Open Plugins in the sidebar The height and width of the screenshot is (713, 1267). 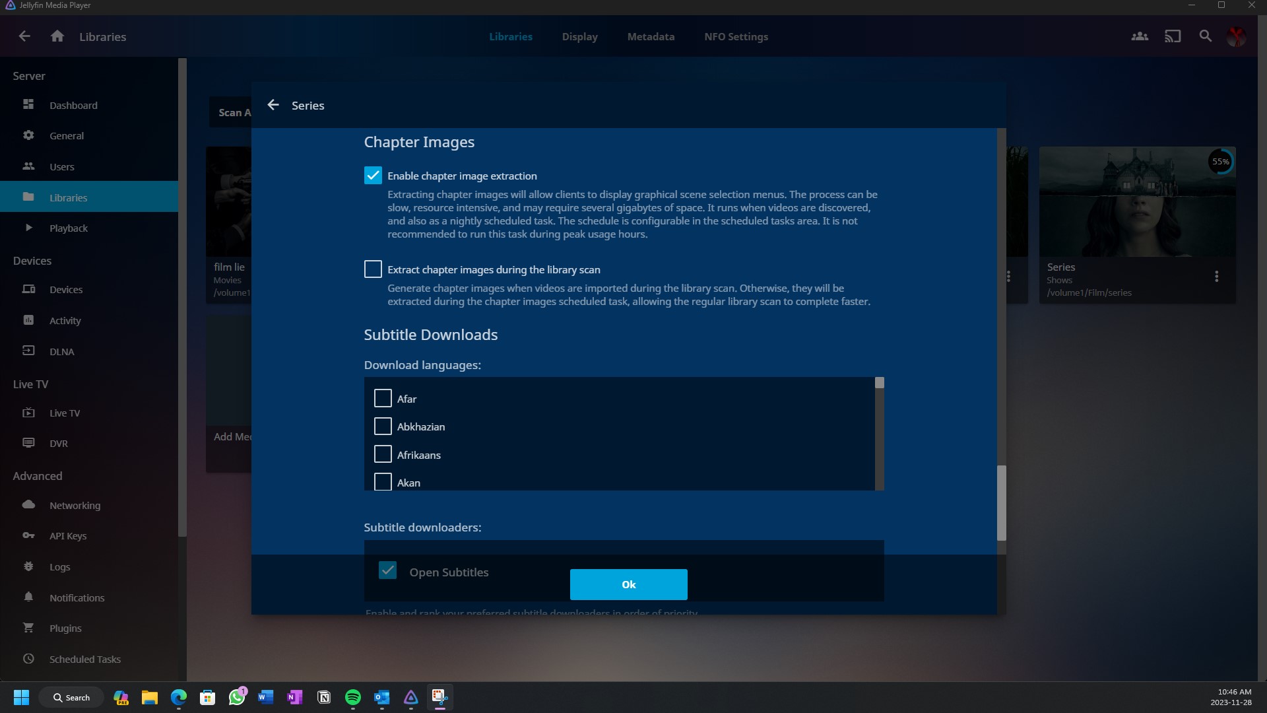click(65, 628)
